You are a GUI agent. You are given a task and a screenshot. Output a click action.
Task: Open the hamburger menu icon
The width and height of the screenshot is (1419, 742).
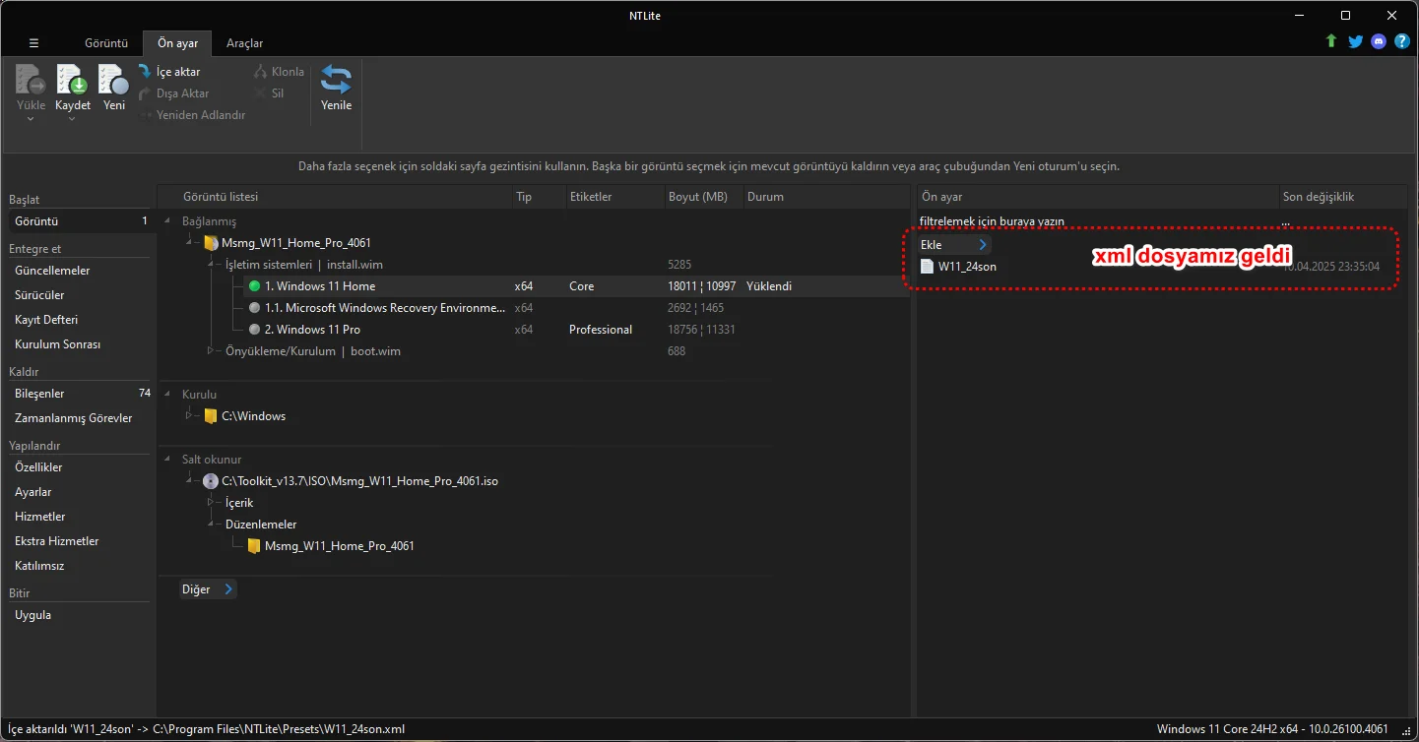[33, 43]
